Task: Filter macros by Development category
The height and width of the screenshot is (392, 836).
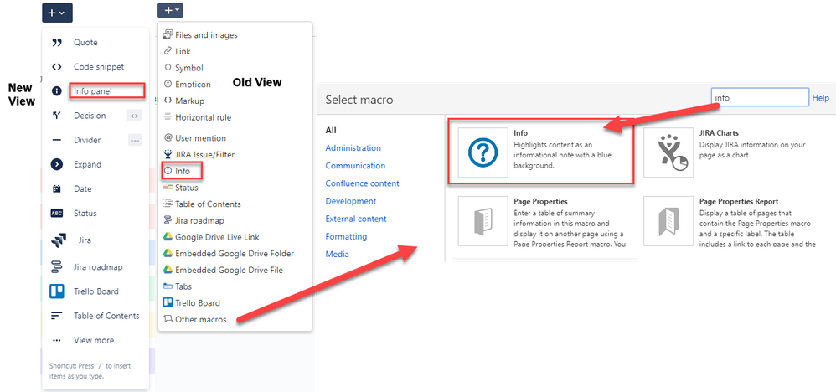Action: coord(351,201)
